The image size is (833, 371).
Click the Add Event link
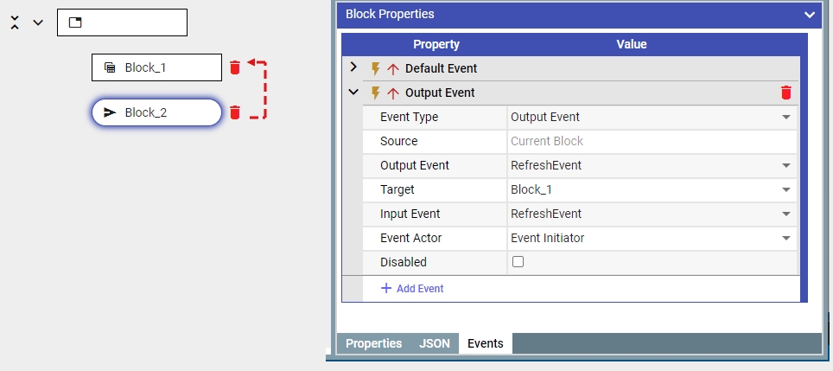(412, 288)
